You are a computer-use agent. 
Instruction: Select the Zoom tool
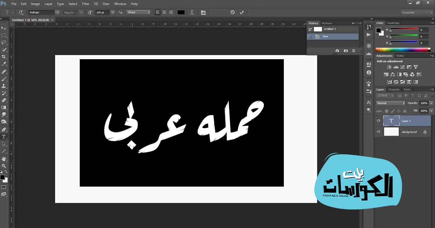(4, 166)
